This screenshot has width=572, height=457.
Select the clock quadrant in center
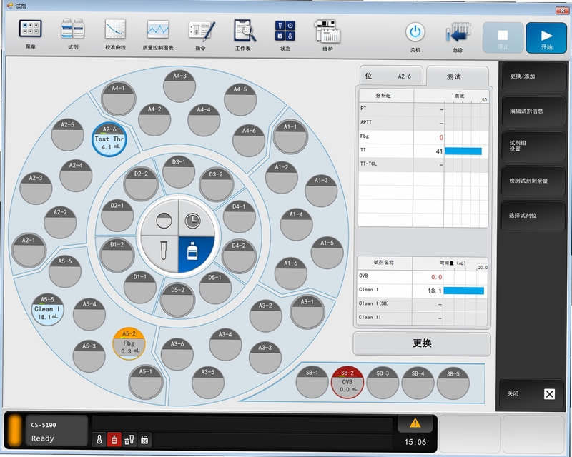coord(196,219)
